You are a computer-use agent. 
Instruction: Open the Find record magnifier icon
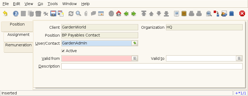78,14
